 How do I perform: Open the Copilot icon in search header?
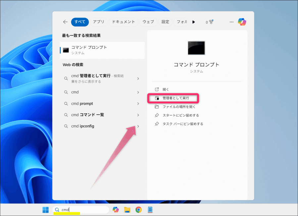point(242,22)
